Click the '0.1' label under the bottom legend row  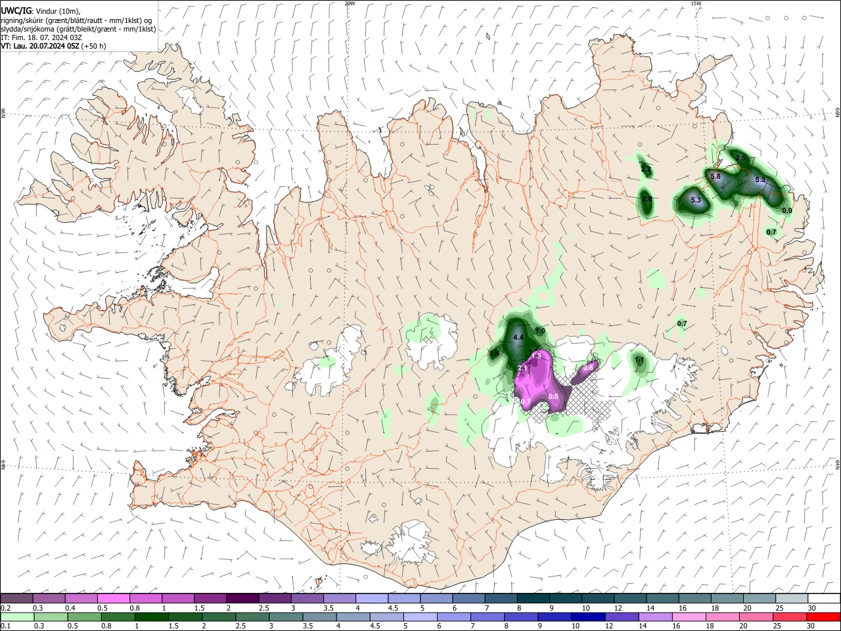tap(5, 626)
